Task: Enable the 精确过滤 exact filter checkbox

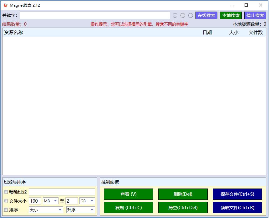Action: (x=5, y=192)
